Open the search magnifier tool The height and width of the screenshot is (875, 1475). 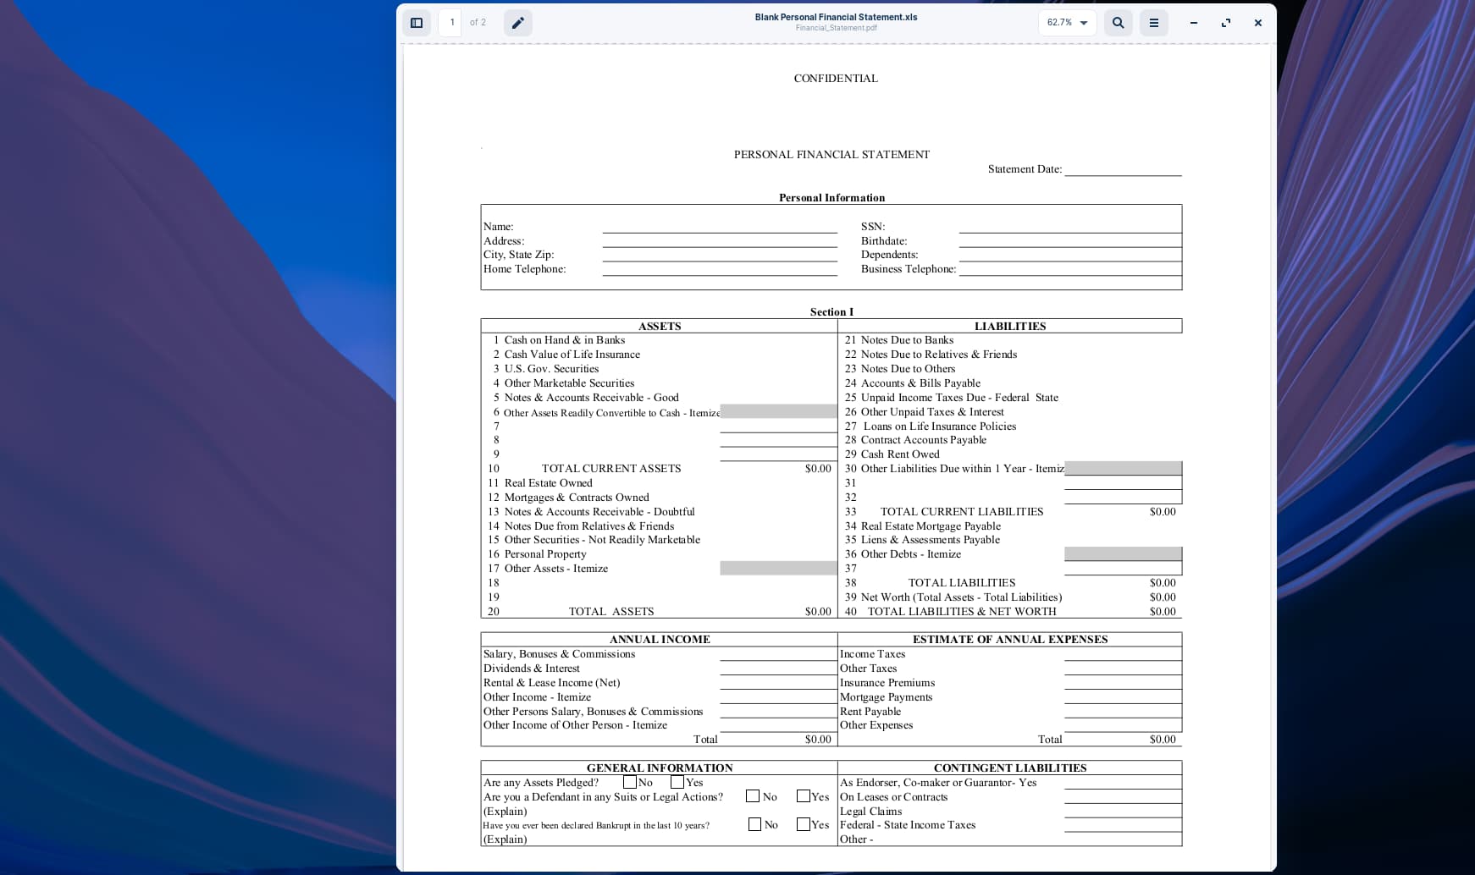pyautogui.click(x=1118, y=23)
